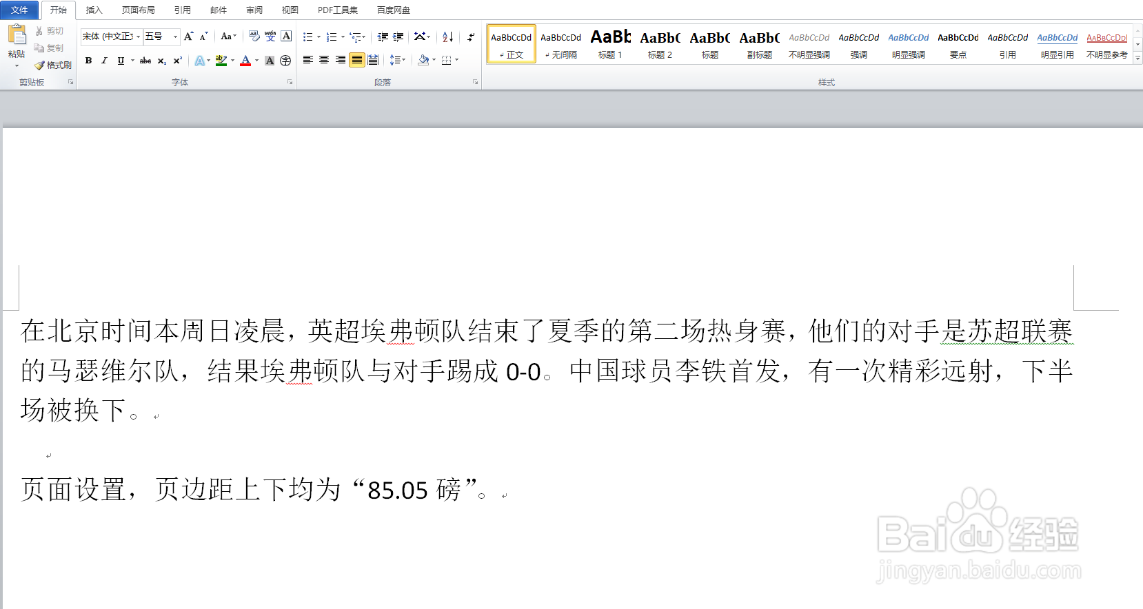Toggle italic formatting

click(104, 61)
